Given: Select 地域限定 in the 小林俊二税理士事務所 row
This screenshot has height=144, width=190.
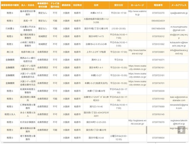Looking at the screenshot, I should pos(43,44).
